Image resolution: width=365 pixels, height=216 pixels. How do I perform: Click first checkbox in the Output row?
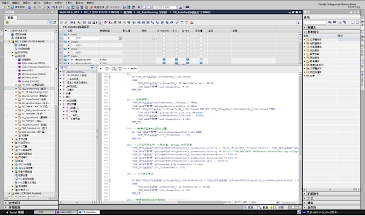(164, 41)
